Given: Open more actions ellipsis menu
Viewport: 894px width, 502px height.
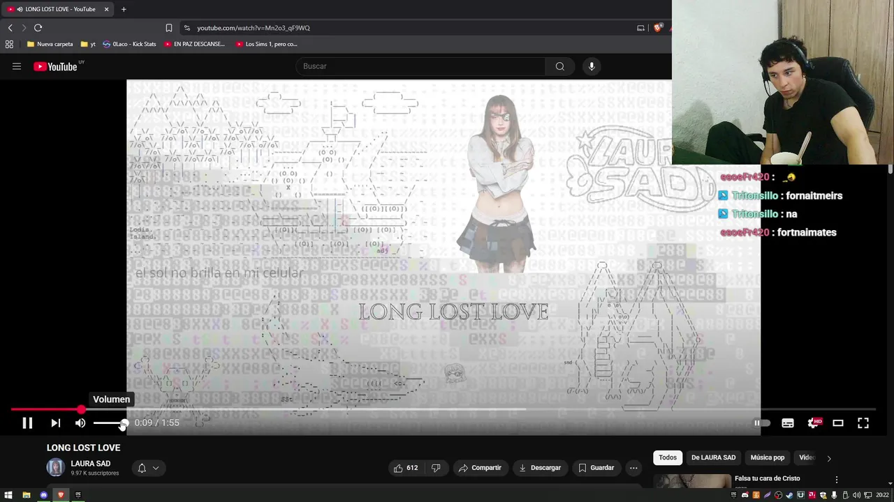Looking at the screenshot, I should tap(633, 468).
